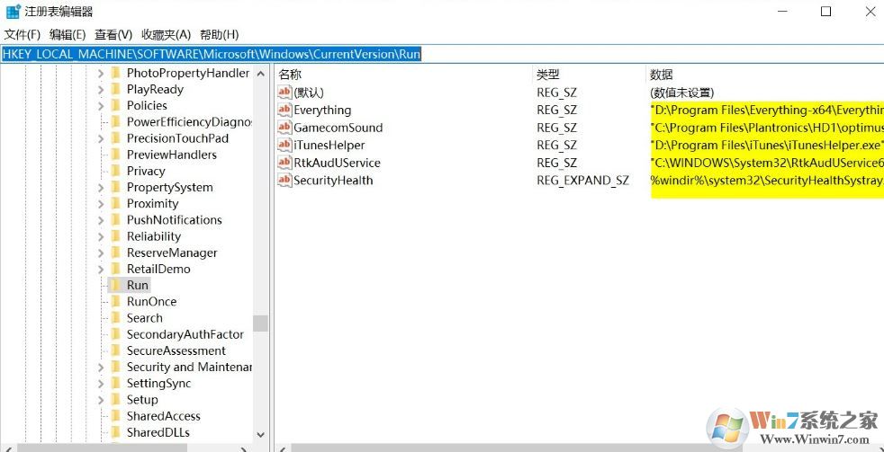Click the Registry Editor app icon in title bar
This screenshot has width=884, height=452.
pos(13,12)
